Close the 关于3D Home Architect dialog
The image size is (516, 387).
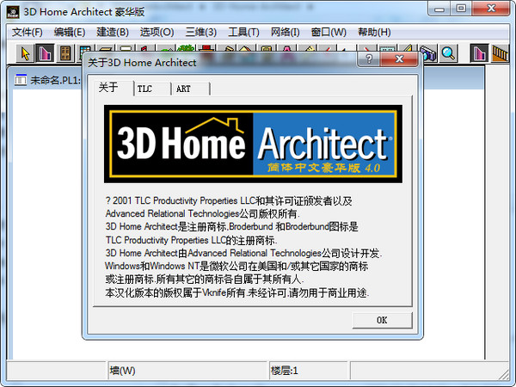399,58
